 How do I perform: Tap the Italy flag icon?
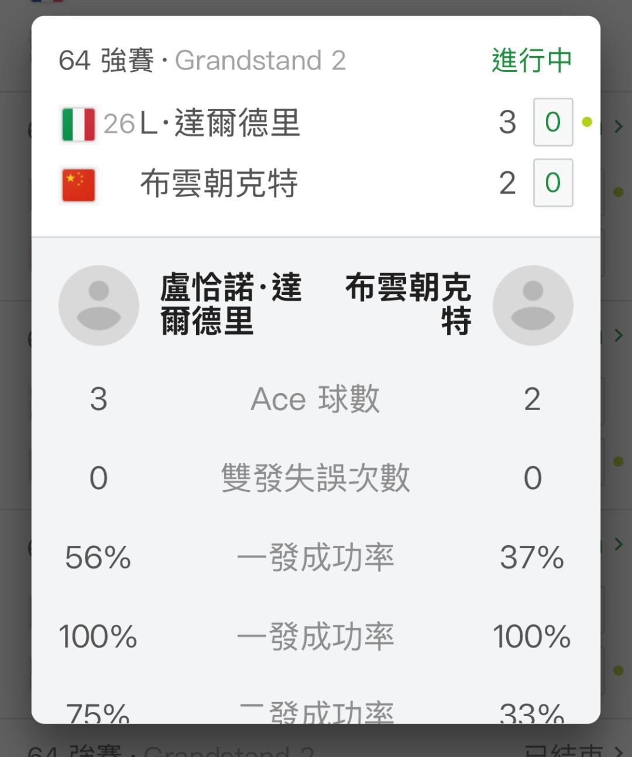(x=78, y=124)
